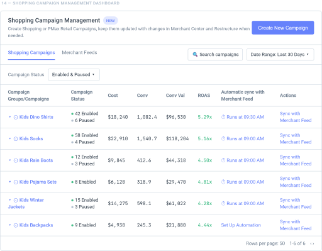Open the Kids Pajama Sets campaign link
322x251 pixels.
[38, 182]
